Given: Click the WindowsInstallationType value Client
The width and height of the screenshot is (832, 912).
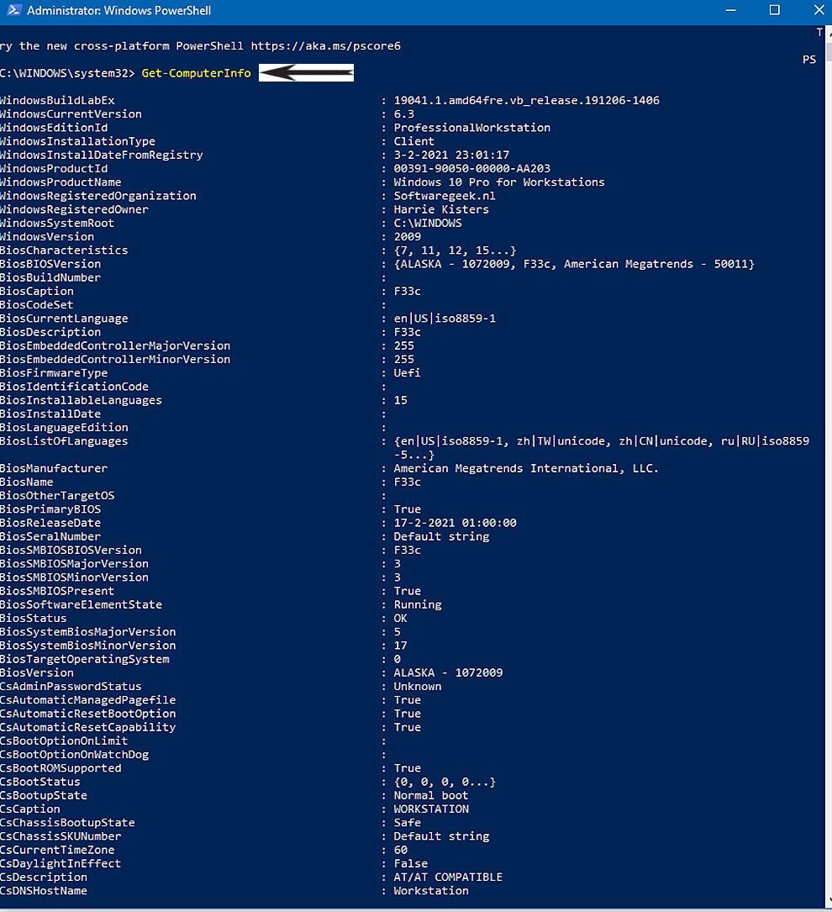Looking at the screenshot, I should (414, 141).
